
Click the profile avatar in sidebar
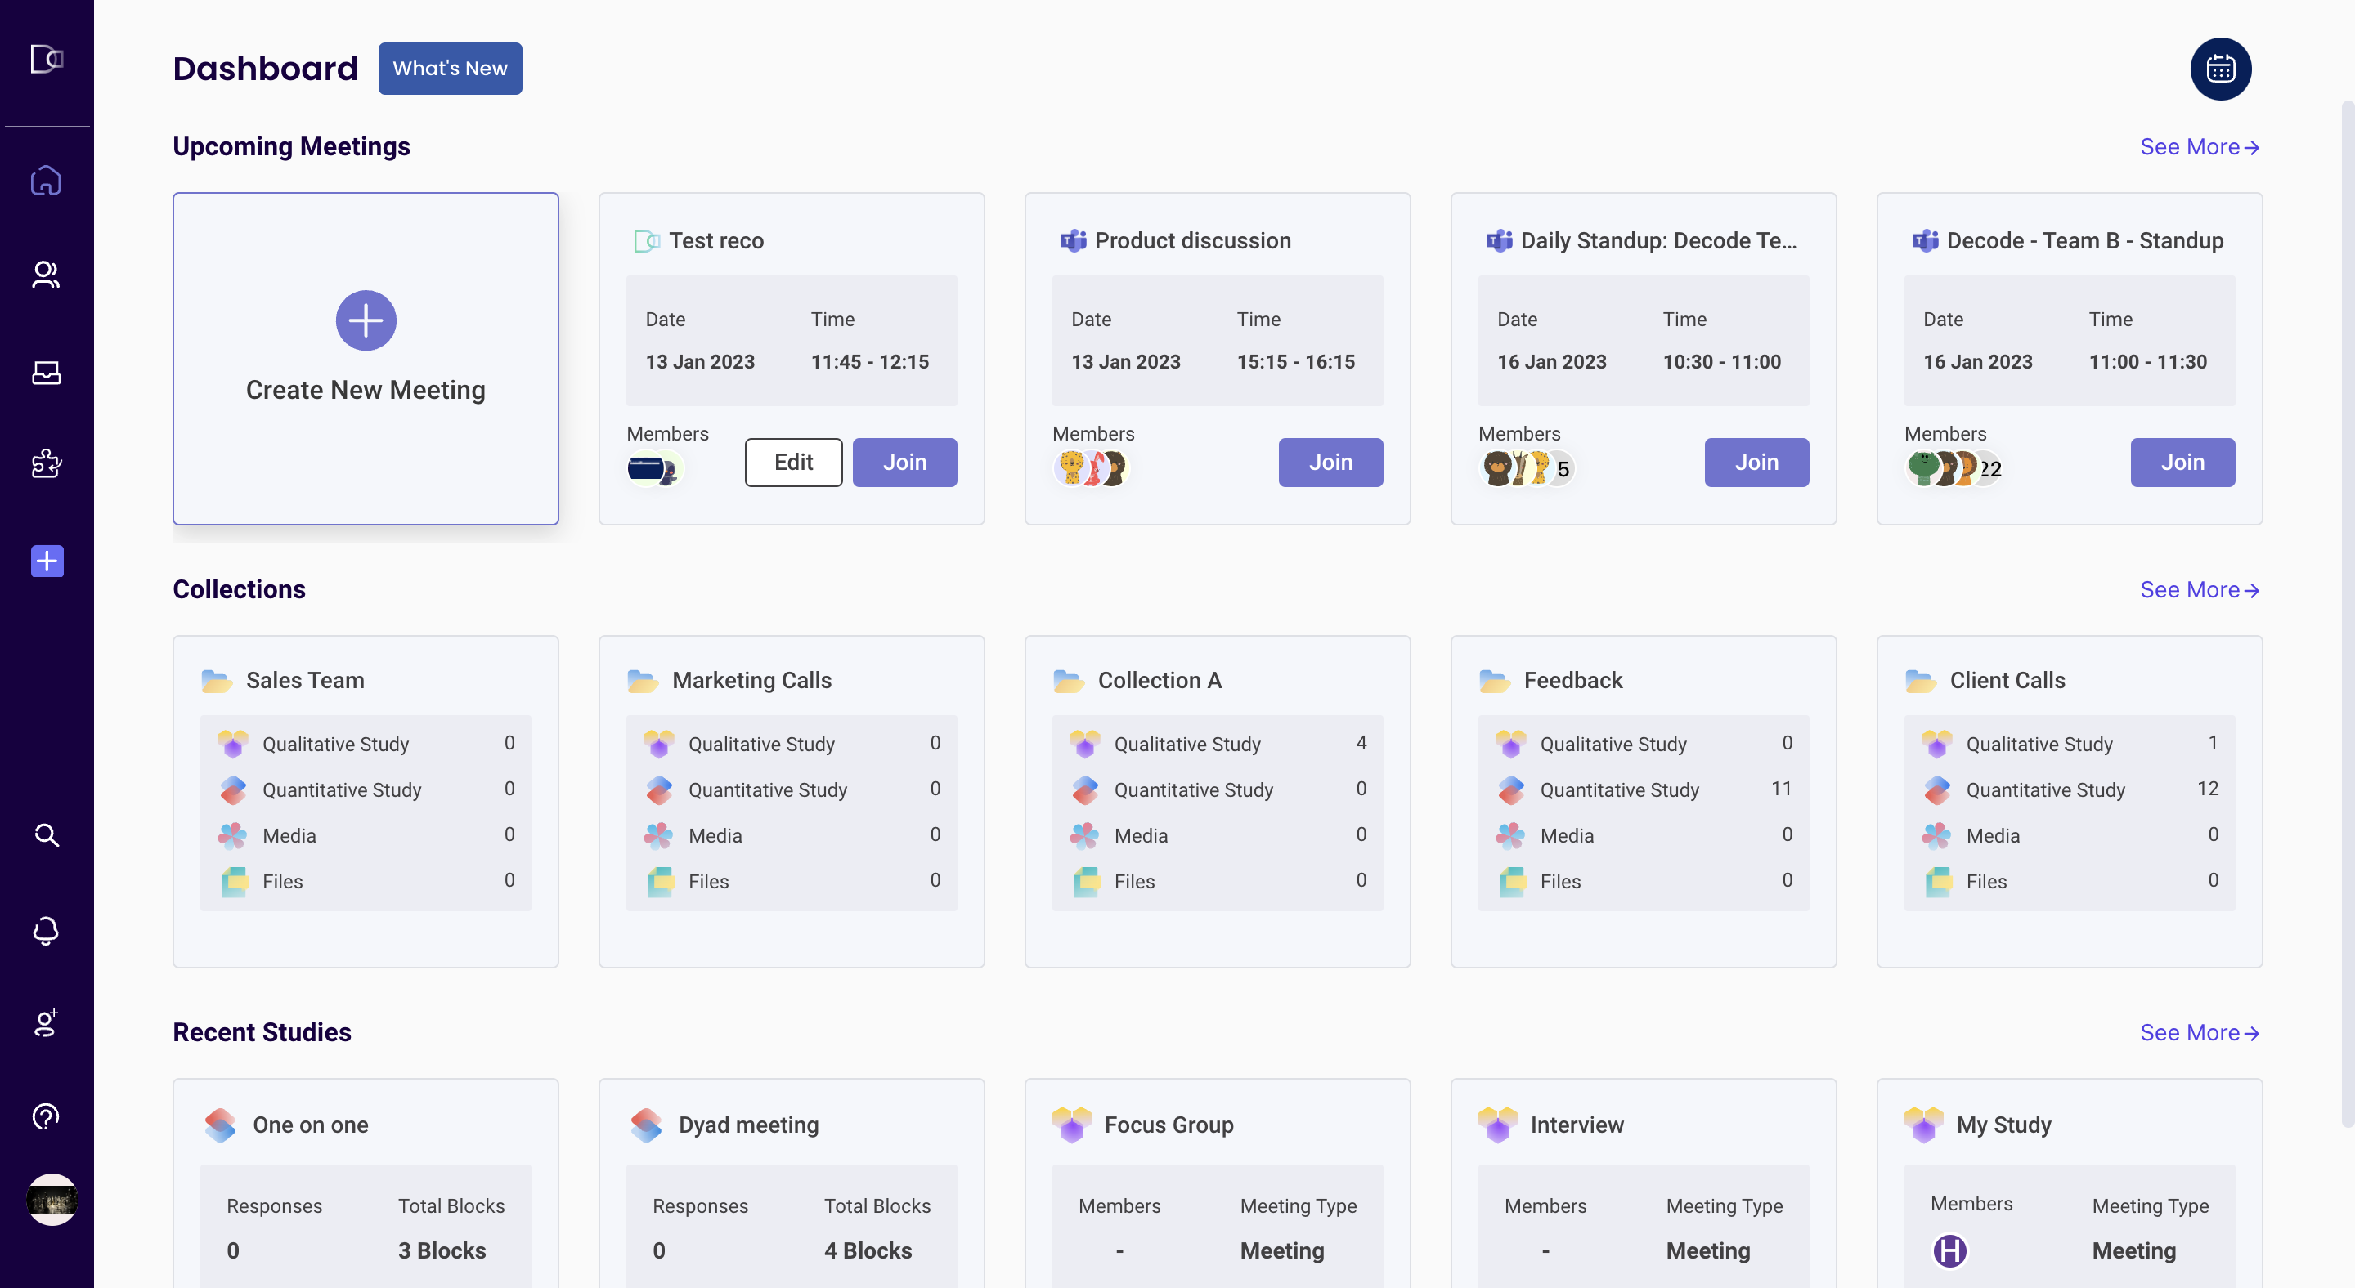click(52, 1200)
